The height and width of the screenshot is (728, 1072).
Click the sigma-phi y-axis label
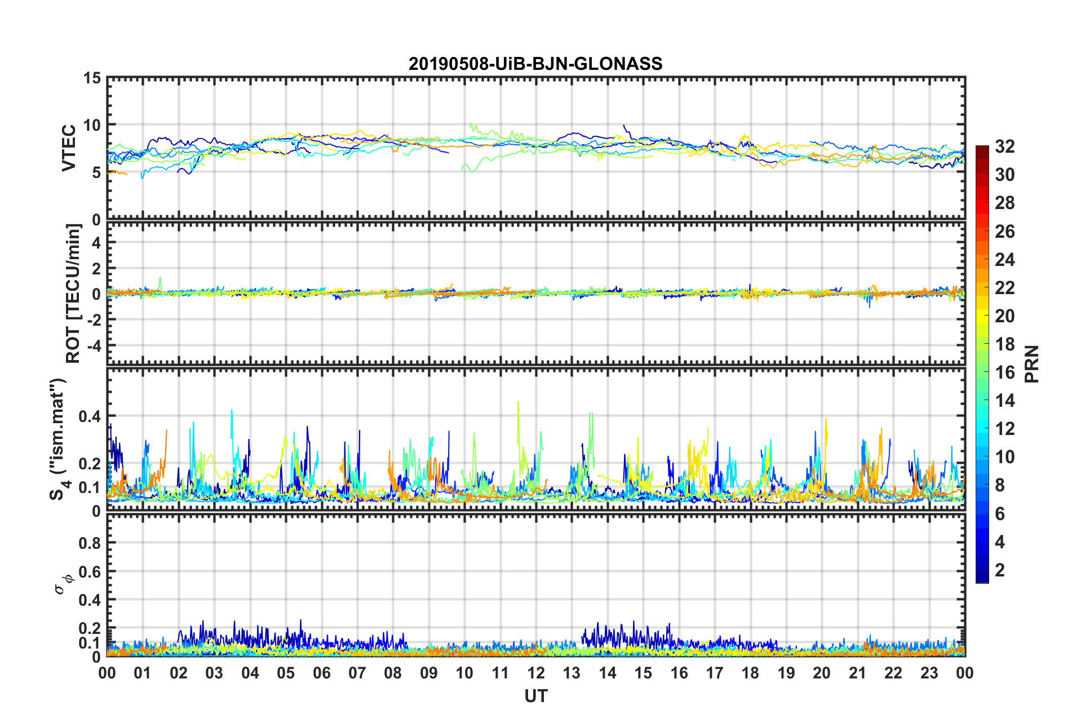(x=63, y=584)
